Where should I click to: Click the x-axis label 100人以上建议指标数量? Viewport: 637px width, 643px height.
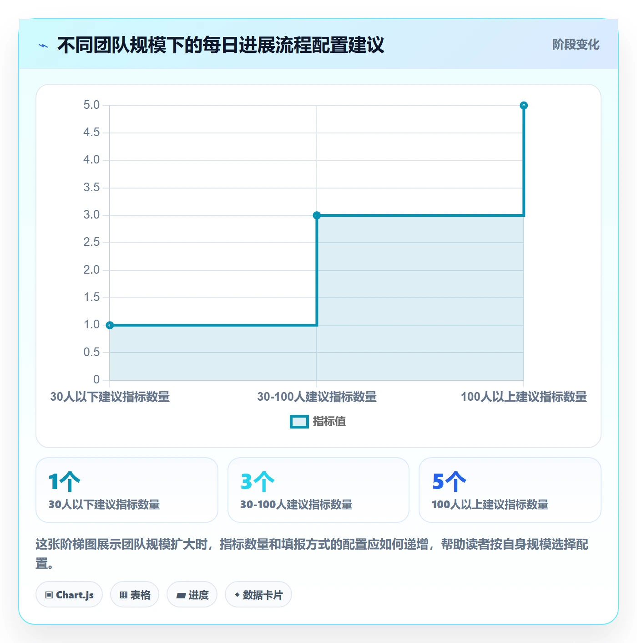(524, 397)
